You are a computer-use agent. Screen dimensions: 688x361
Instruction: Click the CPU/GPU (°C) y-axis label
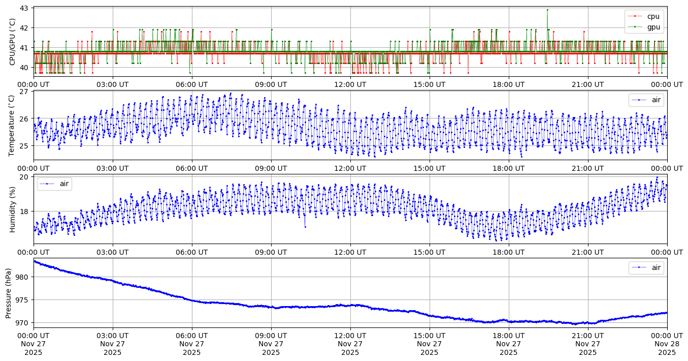coord(13,41)
